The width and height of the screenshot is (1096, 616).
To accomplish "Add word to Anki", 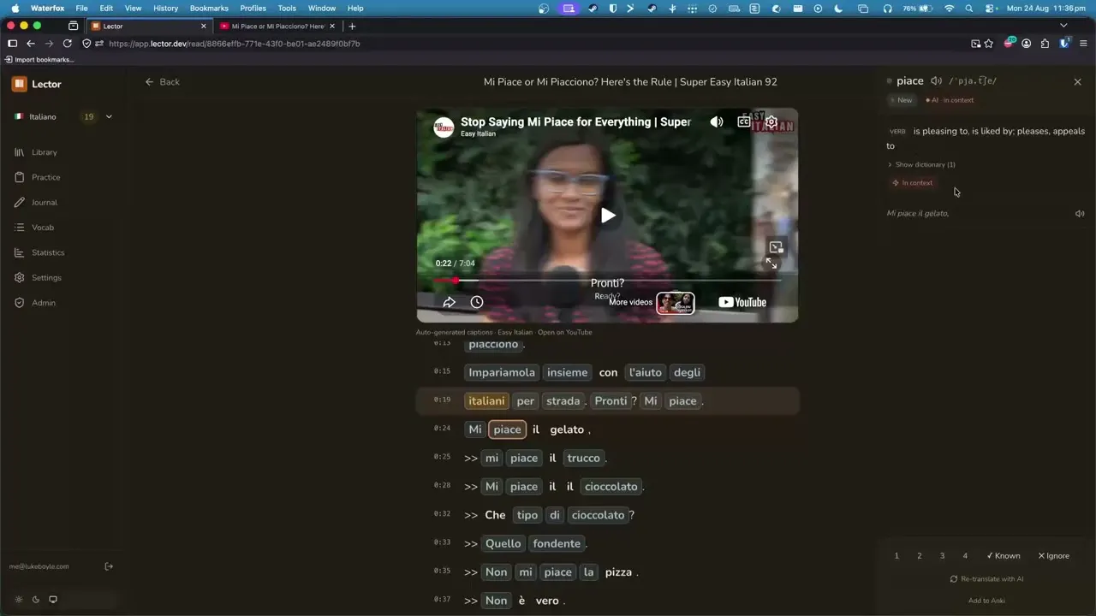I will point(986,601).
